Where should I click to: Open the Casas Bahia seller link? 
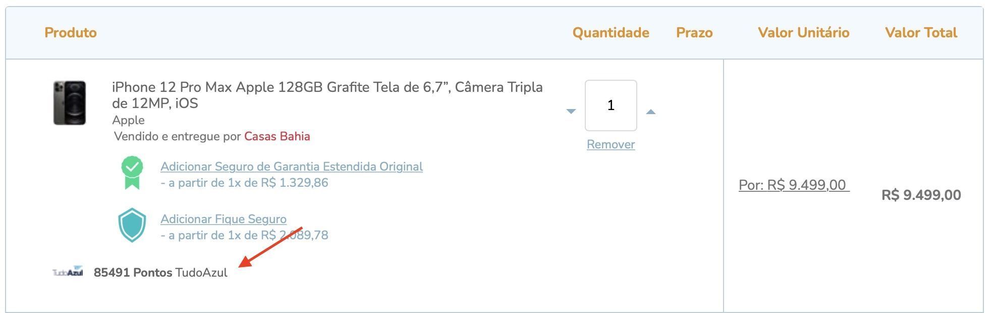point(277,136)
